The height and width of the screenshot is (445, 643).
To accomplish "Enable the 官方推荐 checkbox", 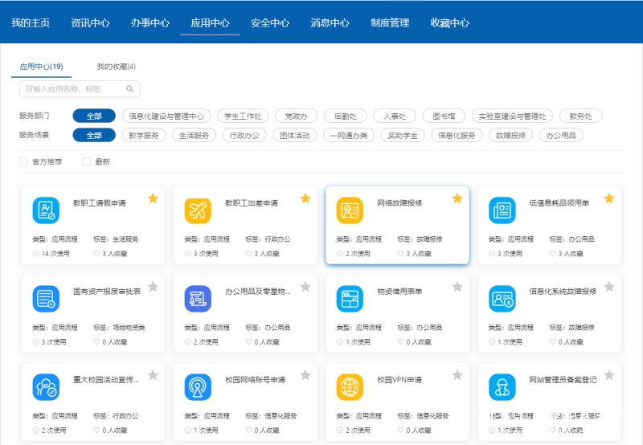I will tap(23, 161).
